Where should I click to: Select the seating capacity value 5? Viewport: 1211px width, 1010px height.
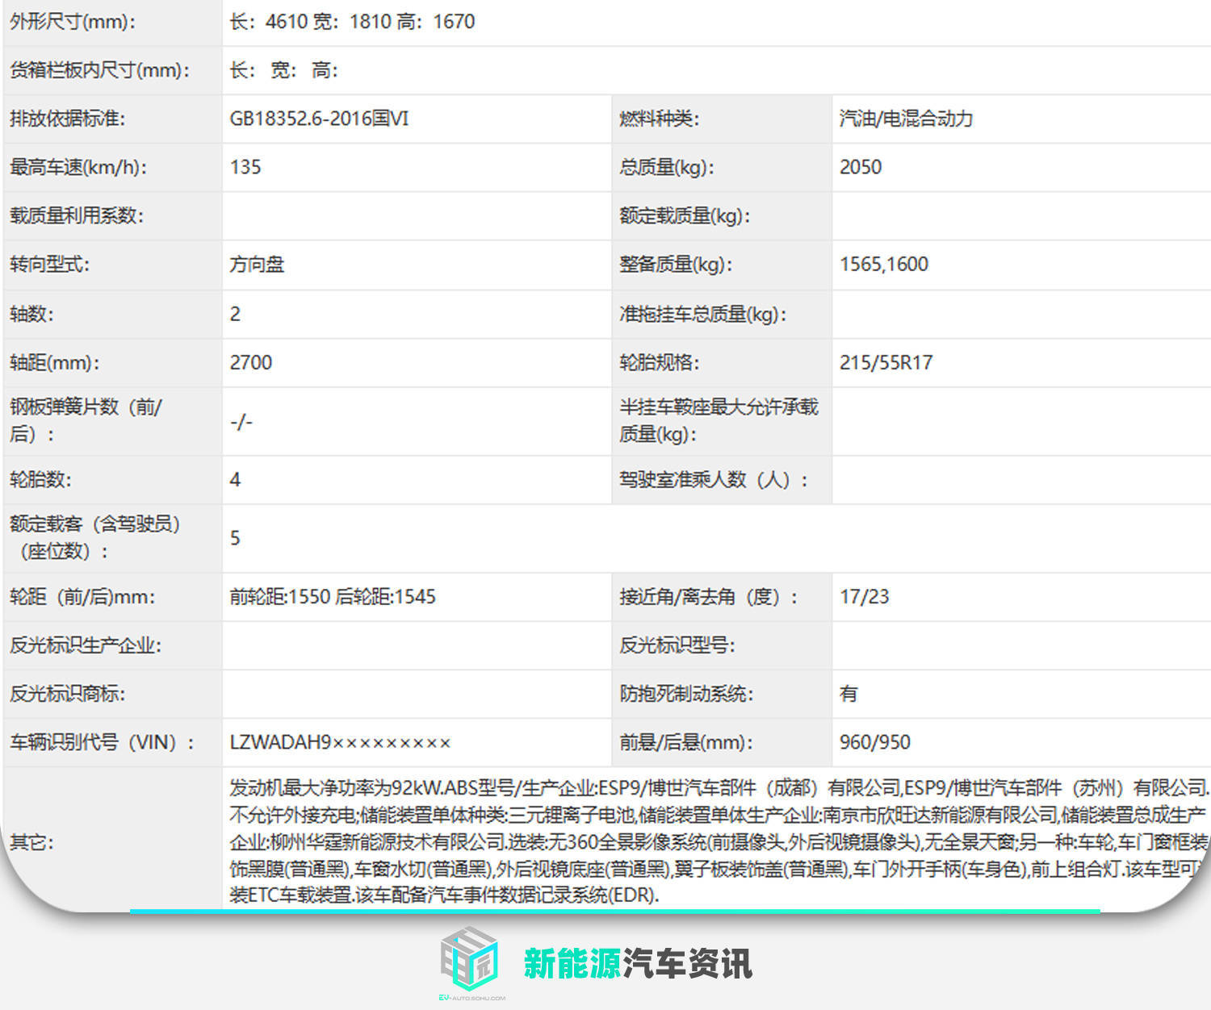pos(235,537)
